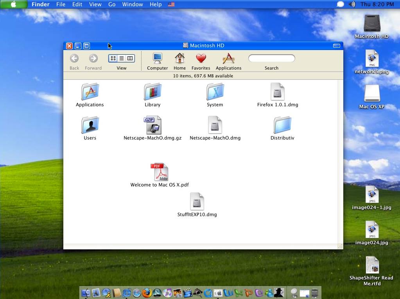Switch to column view

click(x=130, y=58)
